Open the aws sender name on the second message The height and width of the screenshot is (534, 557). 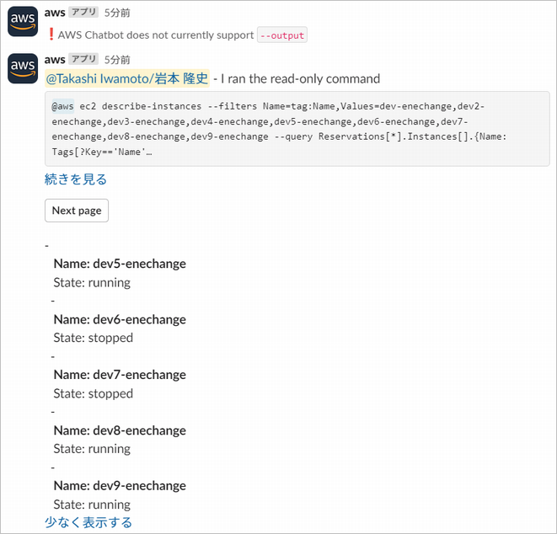pos(55,59)
